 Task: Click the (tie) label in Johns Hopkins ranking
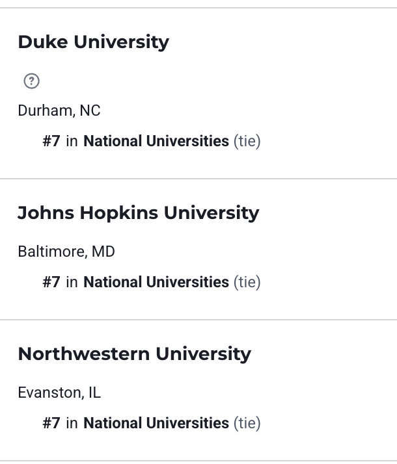click(x=247, y=282)
